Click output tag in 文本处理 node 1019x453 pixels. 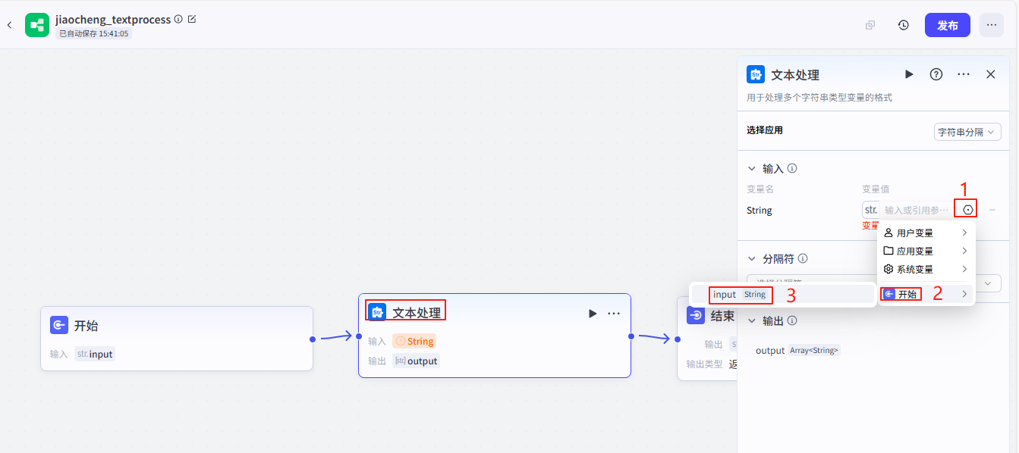click(x=416, y=361)
